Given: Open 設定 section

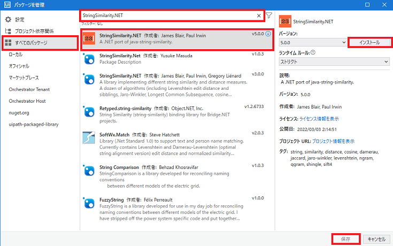Looking at the screenshot, I should click(x=20, y=20).
